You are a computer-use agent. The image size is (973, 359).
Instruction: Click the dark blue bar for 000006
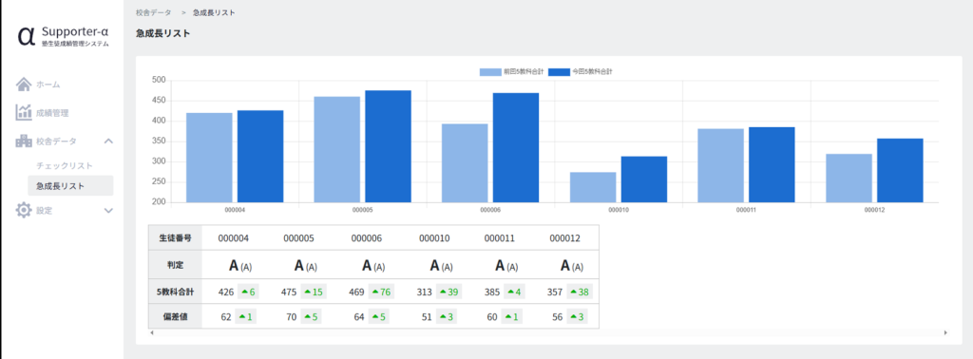click(x=516, y=147)
